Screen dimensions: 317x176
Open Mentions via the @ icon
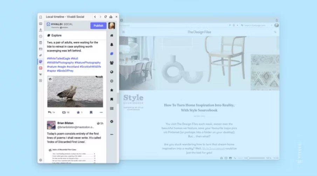(112, 81)
